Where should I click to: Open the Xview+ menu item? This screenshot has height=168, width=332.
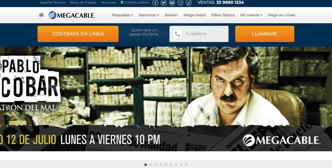(171, 15)
